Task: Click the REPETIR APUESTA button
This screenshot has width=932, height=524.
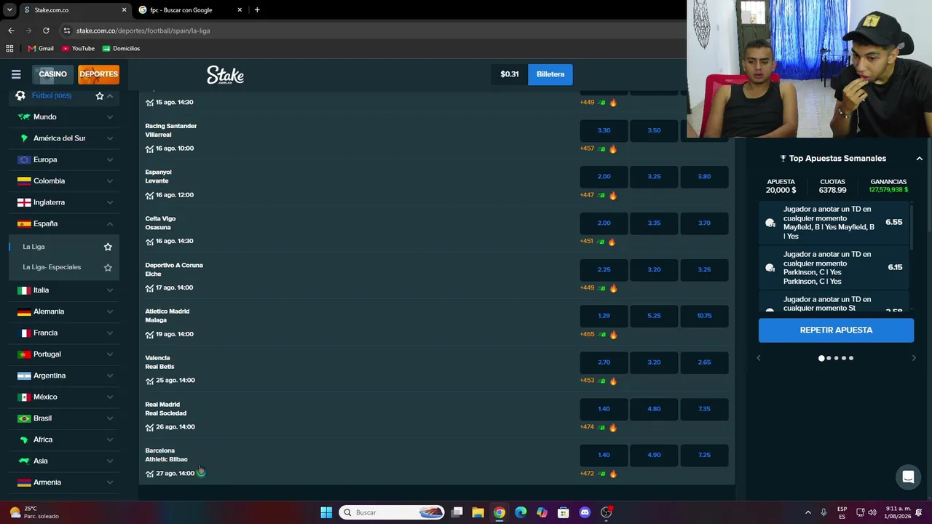Action: (836, 330)
